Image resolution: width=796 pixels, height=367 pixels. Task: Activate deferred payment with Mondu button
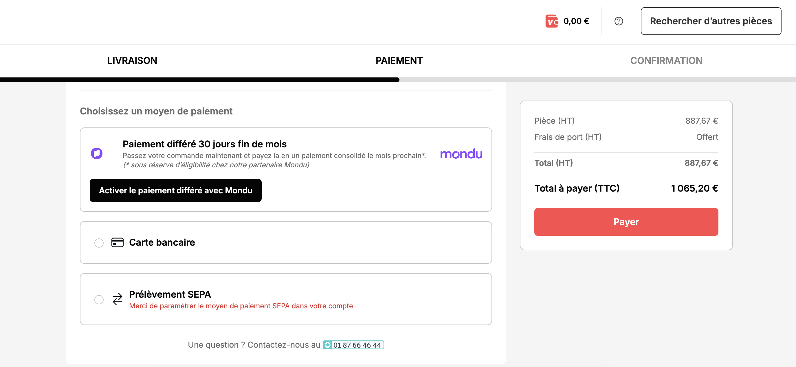click(x=175, y=190)
